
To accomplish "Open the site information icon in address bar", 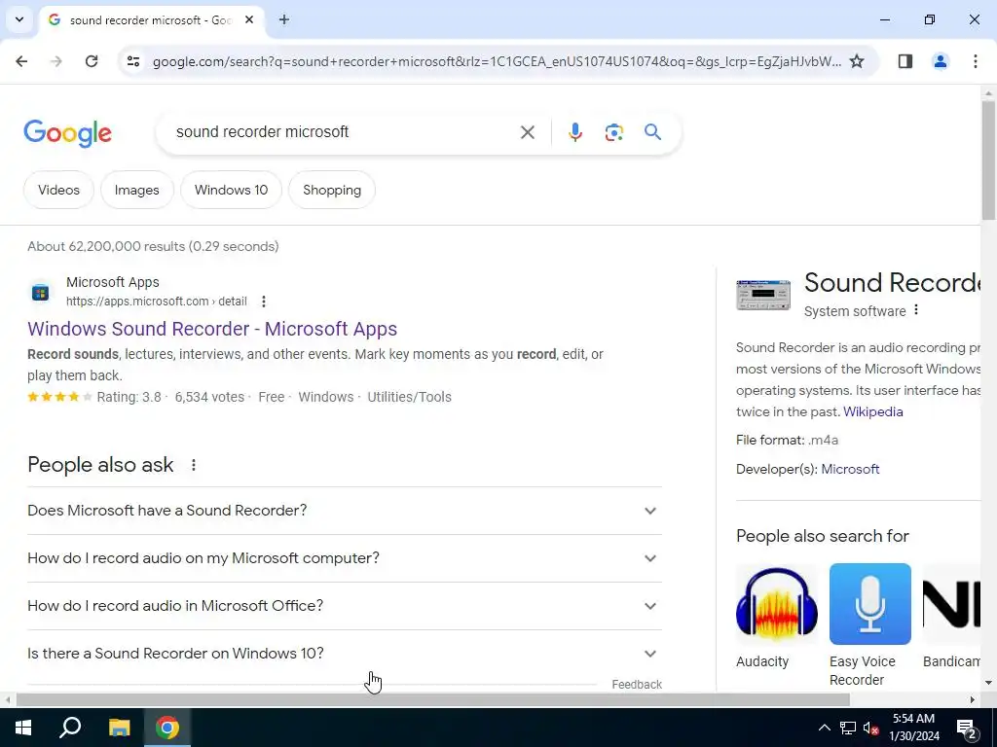I will (x=132, y=61).
